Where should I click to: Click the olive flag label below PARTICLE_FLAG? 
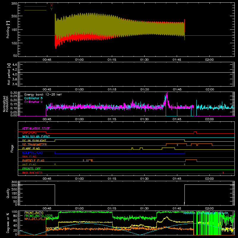pyautogui.click(x=29, y=165)
